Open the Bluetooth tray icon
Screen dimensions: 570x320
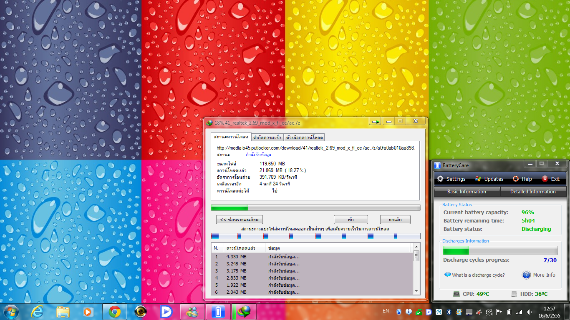tap(449, 312)
